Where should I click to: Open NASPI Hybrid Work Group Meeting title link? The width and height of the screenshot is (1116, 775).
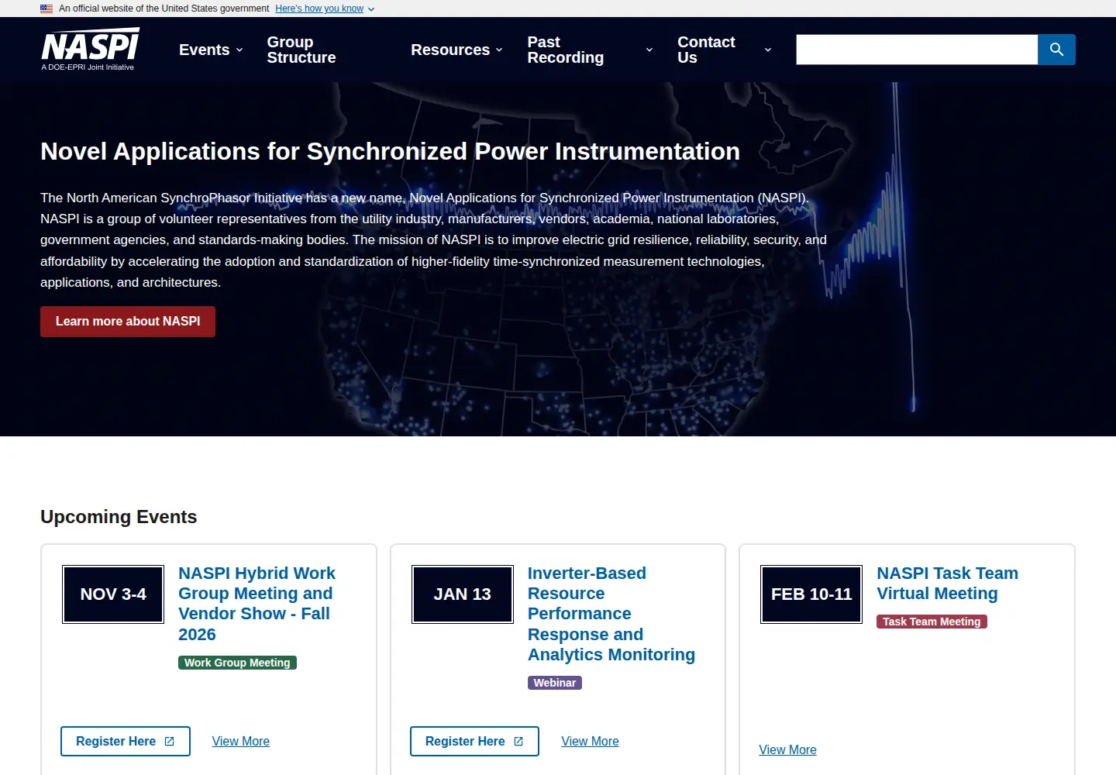point(257,604)
